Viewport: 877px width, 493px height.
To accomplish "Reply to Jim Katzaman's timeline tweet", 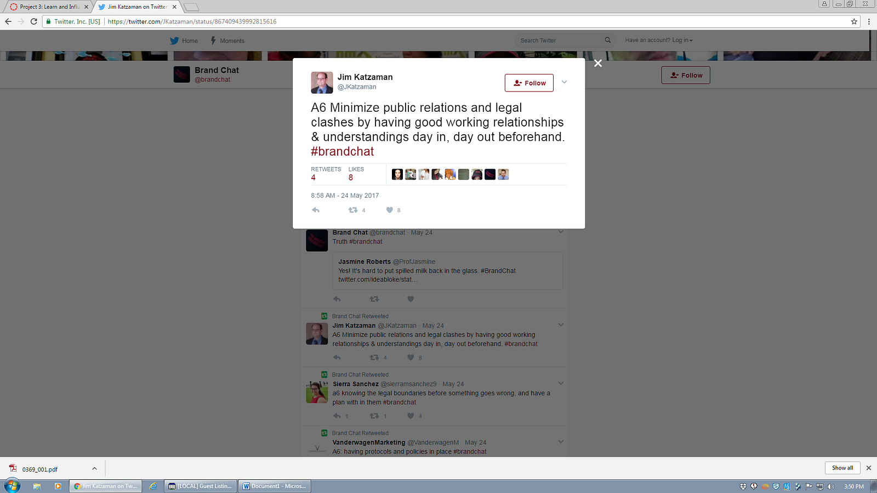I will [x=337, y=358].
